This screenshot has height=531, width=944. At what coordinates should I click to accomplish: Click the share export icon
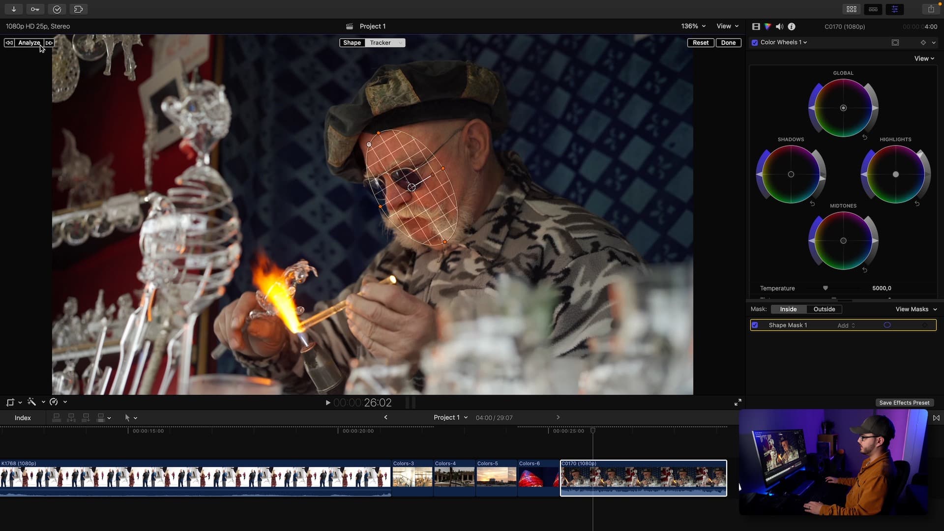pos(931,9)
